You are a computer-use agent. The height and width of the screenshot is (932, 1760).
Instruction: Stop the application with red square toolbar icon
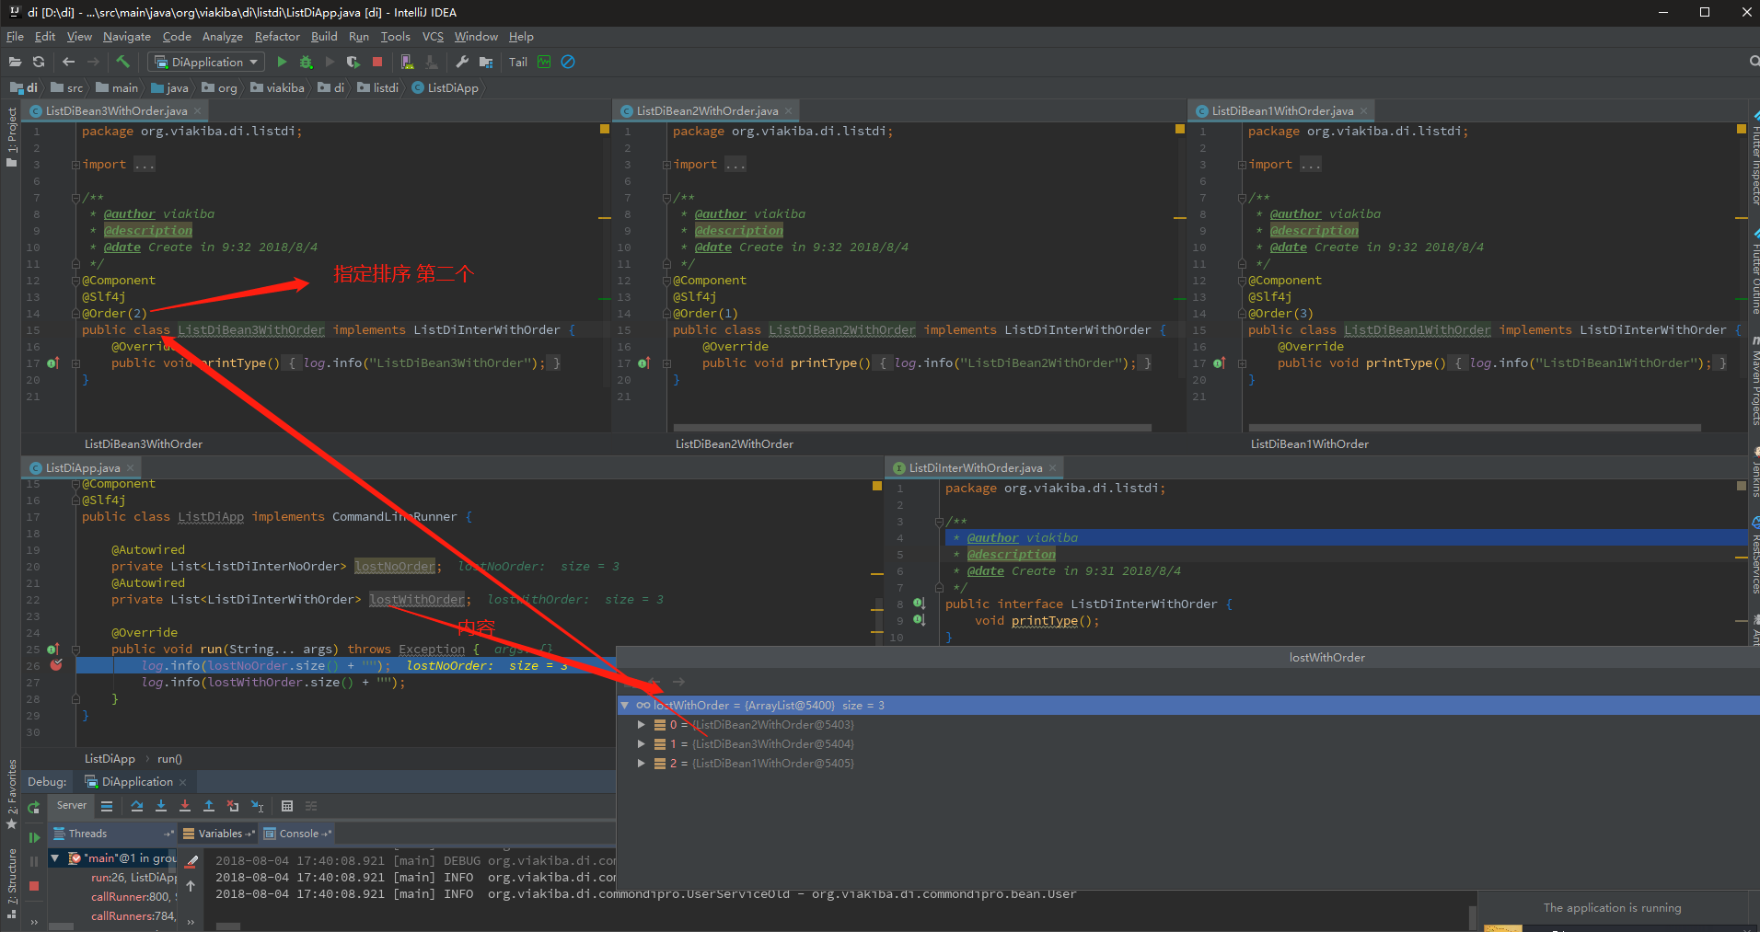pos(377,62)
